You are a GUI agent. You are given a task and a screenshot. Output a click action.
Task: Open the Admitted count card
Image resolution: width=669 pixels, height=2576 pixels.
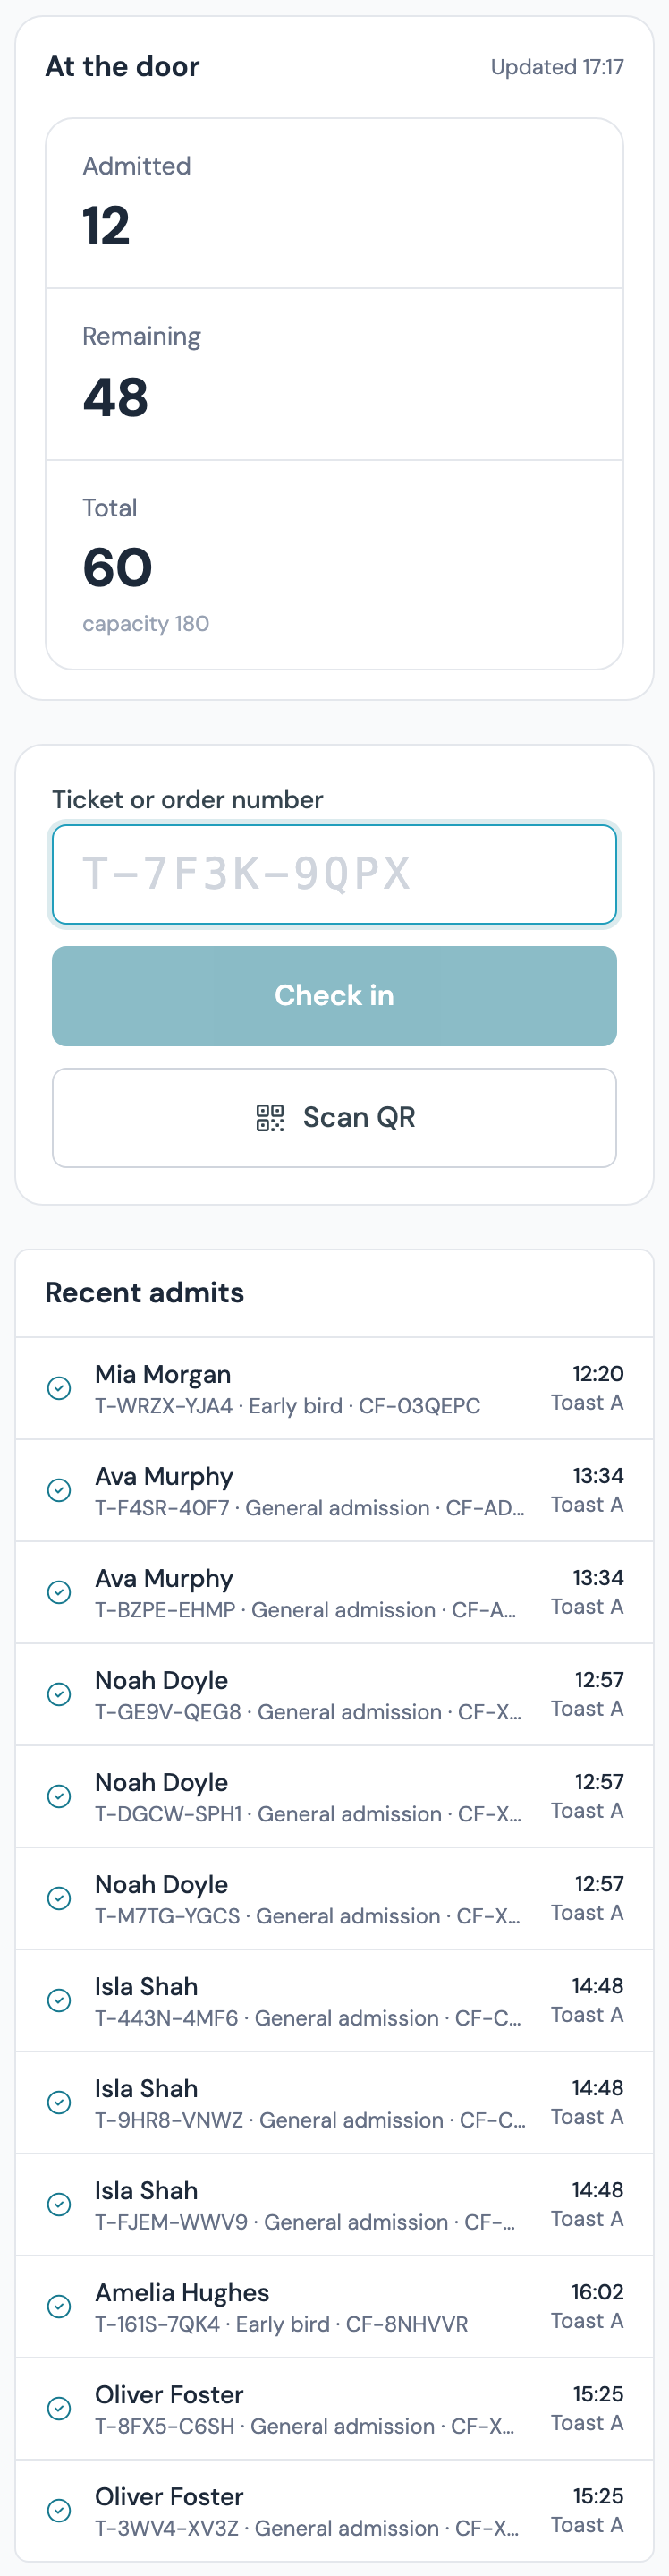coord(334,204)
